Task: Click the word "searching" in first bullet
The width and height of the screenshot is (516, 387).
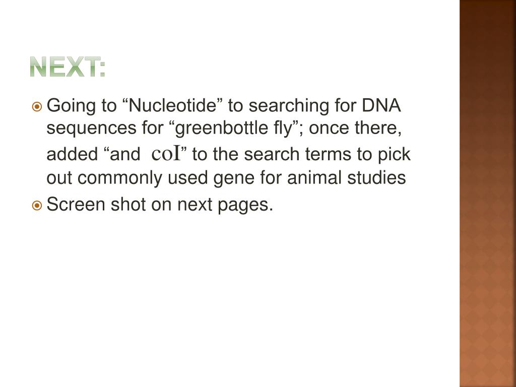Action: click(289, 106)
